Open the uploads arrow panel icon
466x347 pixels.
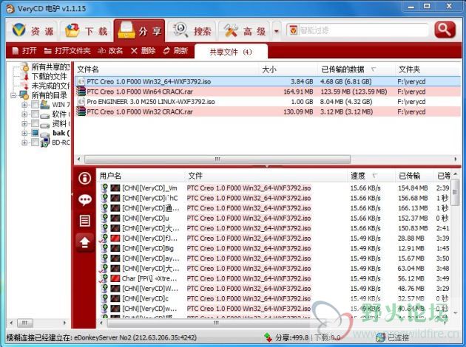click(x=85, y=242)
